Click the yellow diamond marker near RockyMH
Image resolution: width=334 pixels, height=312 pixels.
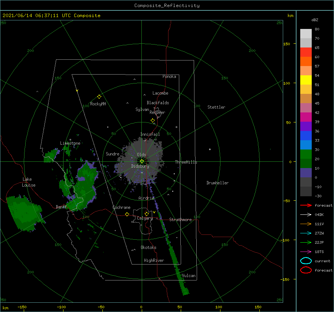(99, 97)
